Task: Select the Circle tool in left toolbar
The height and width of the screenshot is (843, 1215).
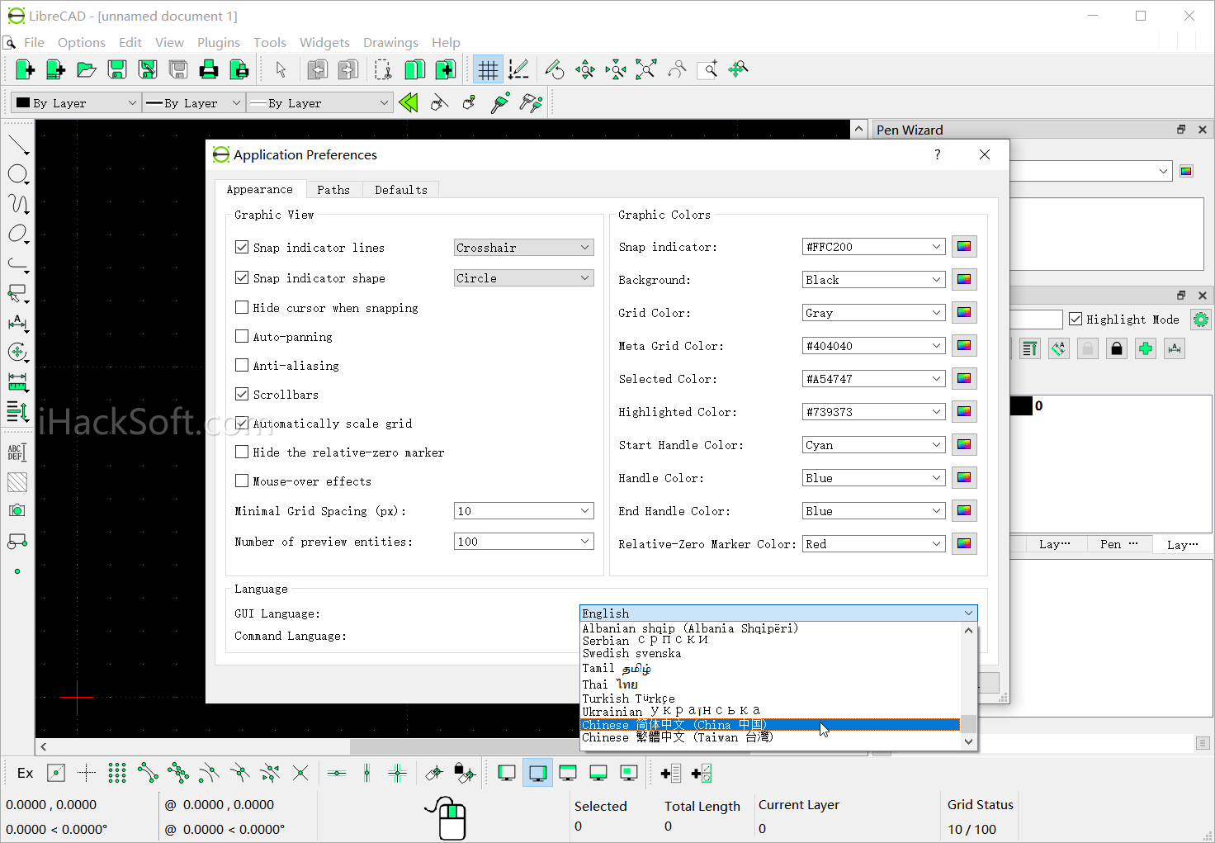Action: tap(17, 174)
